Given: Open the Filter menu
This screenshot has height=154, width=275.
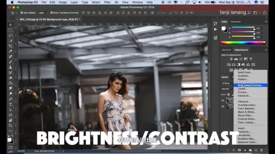Looking at the screenshot, I should point(107,2).
